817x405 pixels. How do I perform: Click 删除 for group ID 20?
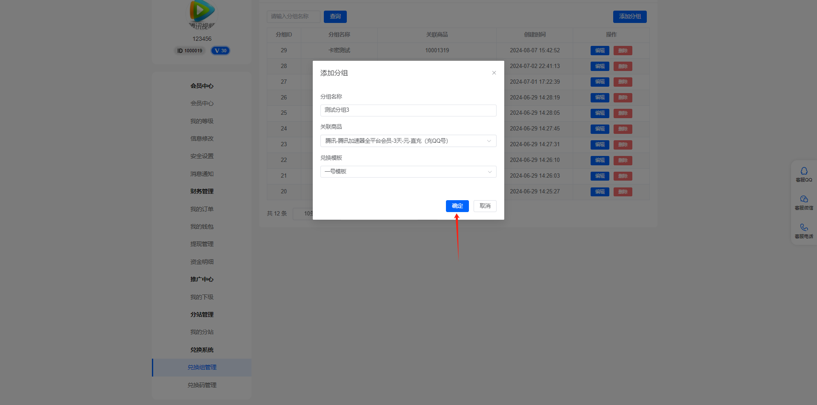(623, 192)
